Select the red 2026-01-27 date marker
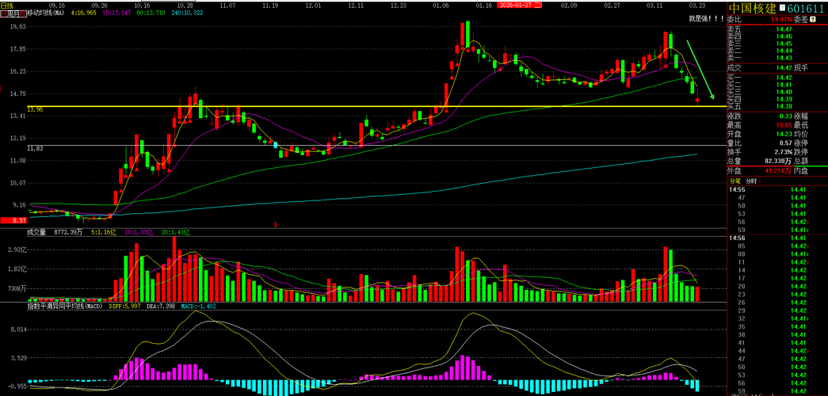 [518, 5]
